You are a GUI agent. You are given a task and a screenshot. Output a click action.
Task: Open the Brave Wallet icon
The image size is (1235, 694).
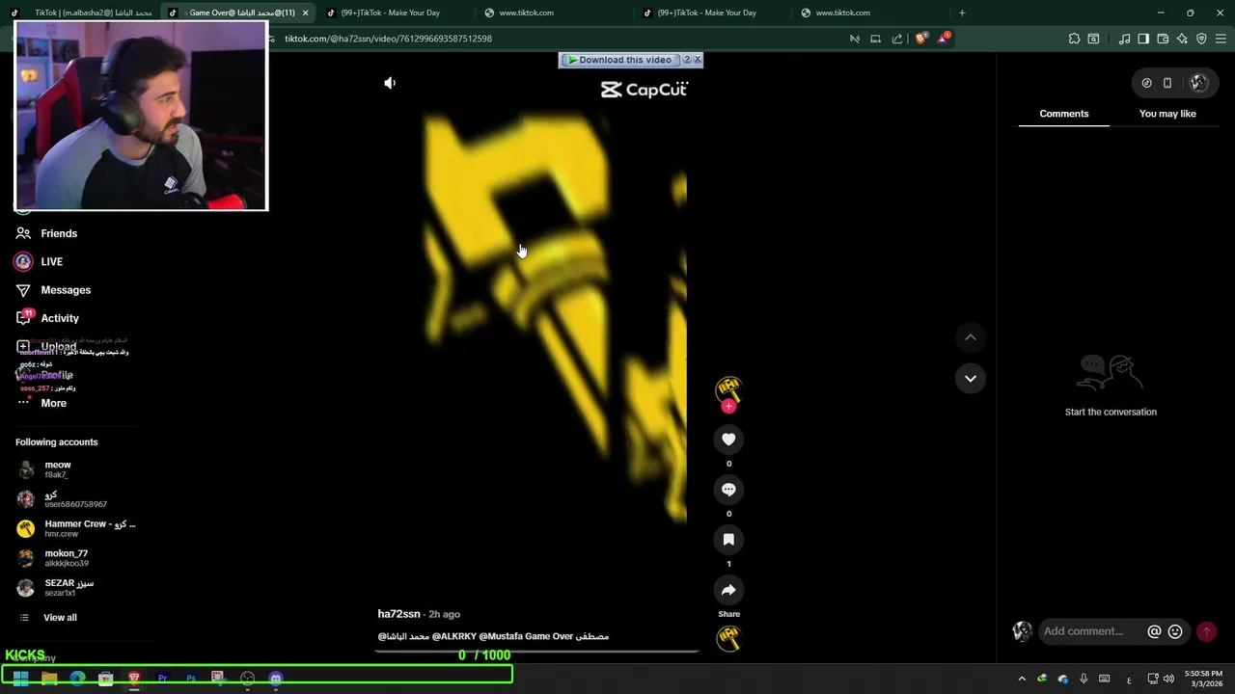pos(1163,39)
